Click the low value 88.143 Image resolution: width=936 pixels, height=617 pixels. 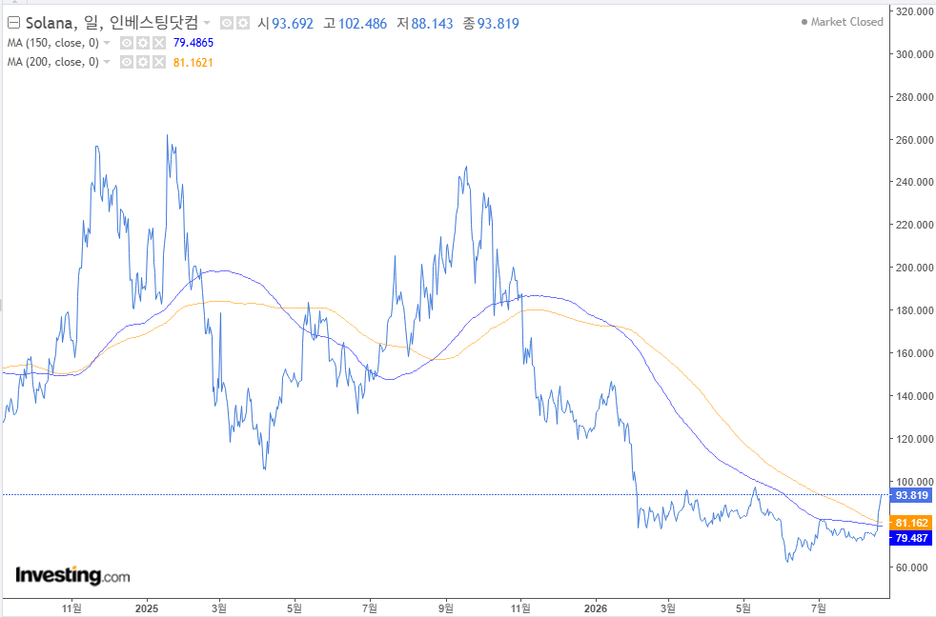432,24
